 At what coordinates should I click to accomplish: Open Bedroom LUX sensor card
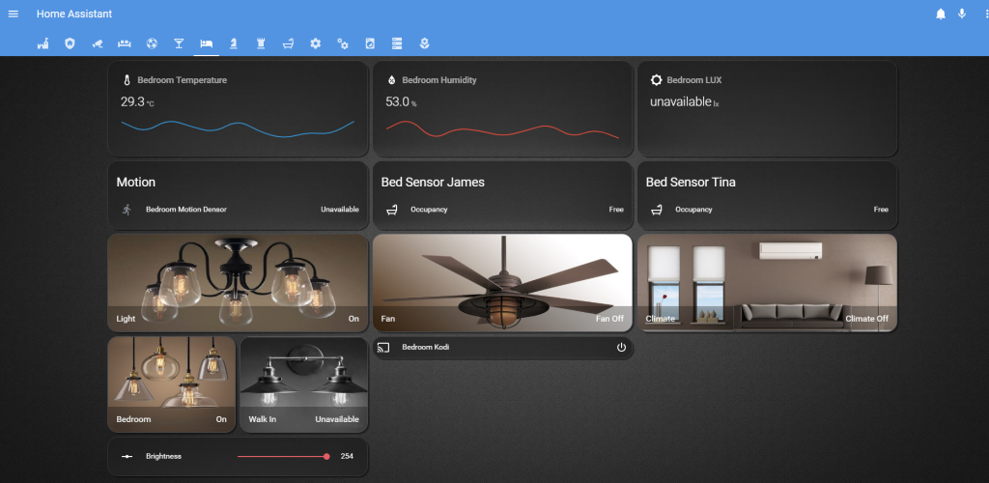(x=768, y=108)
